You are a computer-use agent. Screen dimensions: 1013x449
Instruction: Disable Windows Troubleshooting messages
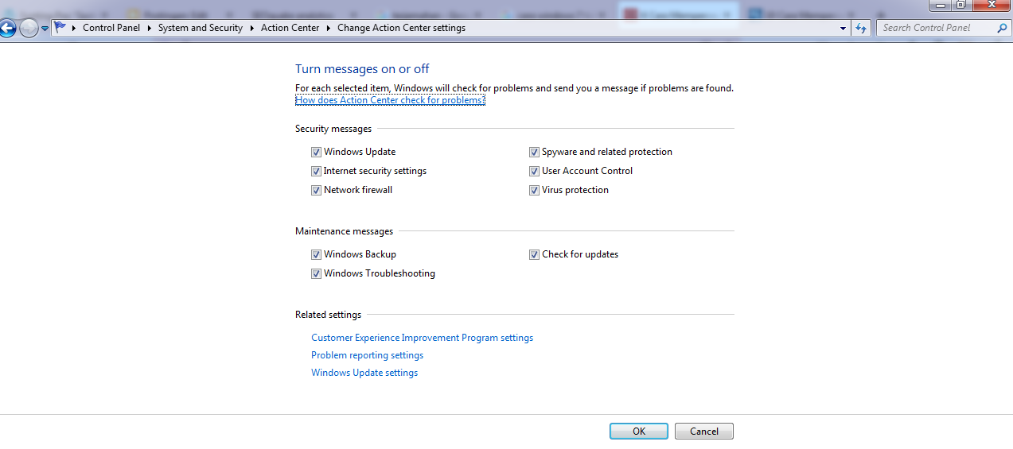(316, 273)
